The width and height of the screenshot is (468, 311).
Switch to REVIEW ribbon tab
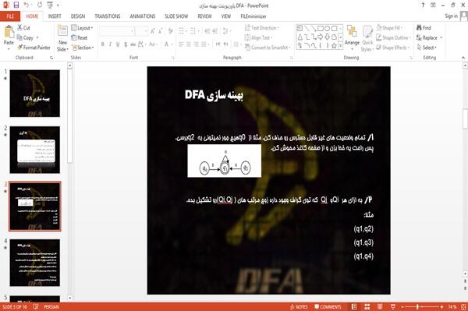(204, 16)
